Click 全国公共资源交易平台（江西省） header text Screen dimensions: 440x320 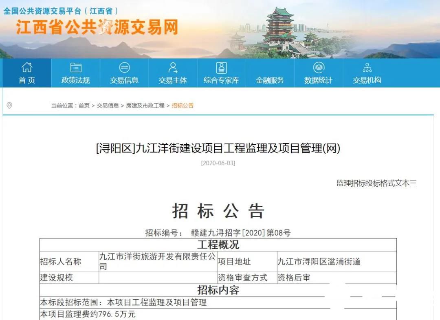[61, 11]
